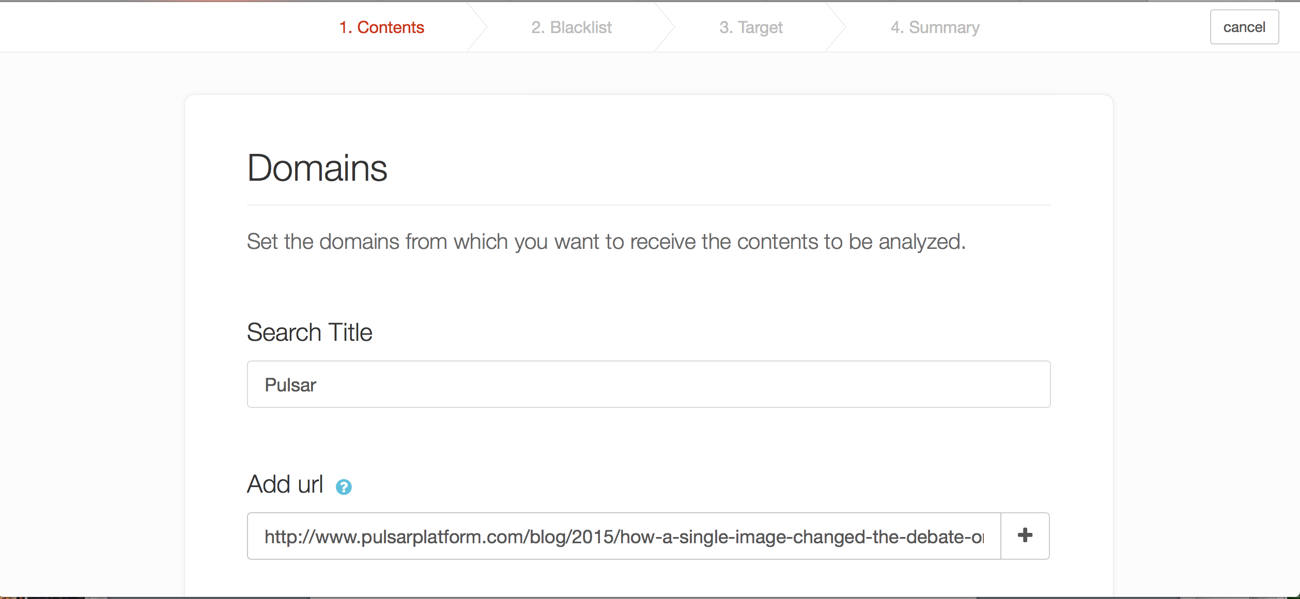Click empty header space left of Contents
Screen dimensions: 1300x599
[155, 27]
